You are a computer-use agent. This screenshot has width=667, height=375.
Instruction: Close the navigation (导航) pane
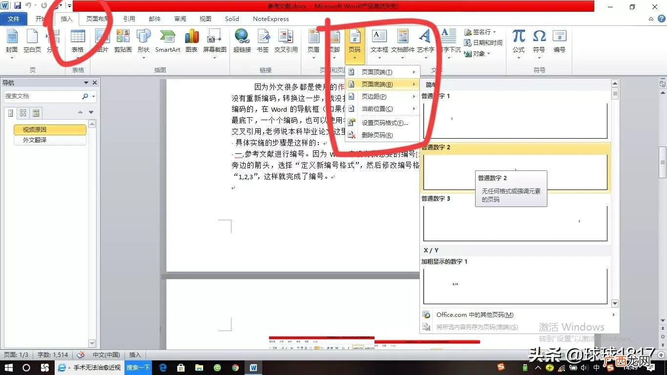click(95, 83)
